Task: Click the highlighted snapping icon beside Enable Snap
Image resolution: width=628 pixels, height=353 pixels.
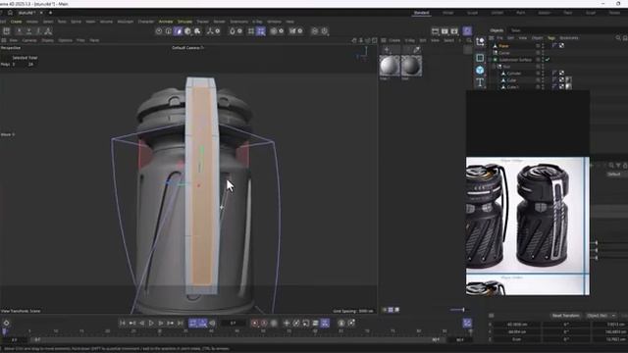Action: [x=261, y=31]
